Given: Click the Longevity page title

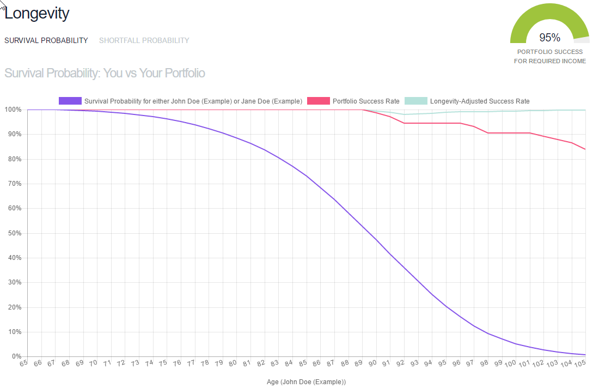Looking at the screenshot, I should (x=37, y=13).
